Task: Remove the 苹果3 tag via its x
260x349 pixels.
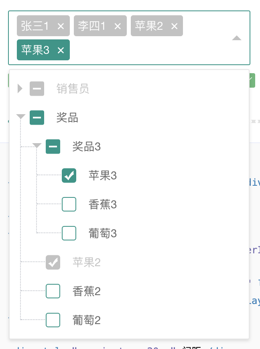Action: point(61,50)
